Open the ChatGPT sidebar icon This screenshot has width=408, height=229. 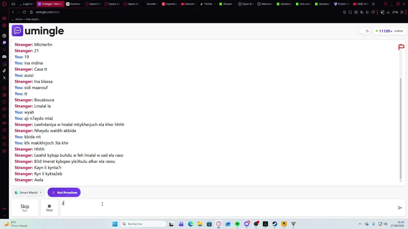[x=4, y=36]
